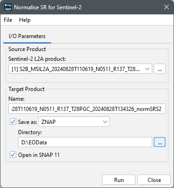Click into the D:\EOData directory field
This screenshot has width=174, height=188.
tap(85, 142)
